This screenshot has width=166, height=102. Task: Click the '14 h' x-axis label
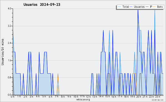pos(101,96)
